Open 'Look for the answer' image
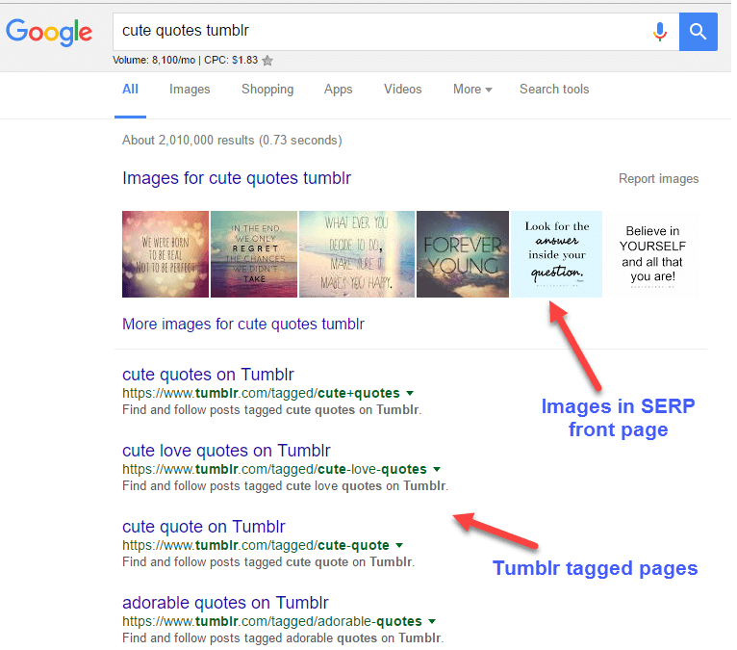The height and width of the screenshot is (650, 737). click(x=556, y=254)
